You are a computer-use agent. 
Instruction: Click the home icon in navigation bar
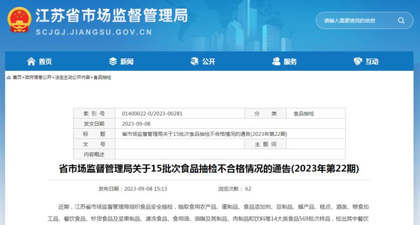[31, 61]
